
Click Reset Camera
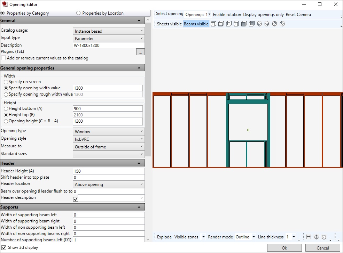tap(298, 15)
